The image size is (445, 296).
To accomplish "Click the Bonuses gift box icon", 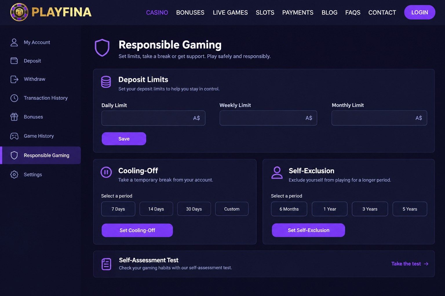I will click(14, 117).
